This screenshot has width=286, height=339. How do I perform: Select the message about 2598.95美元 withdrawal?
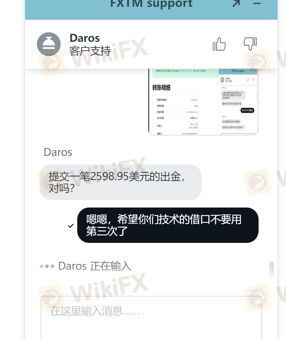(x=121, y=182)
